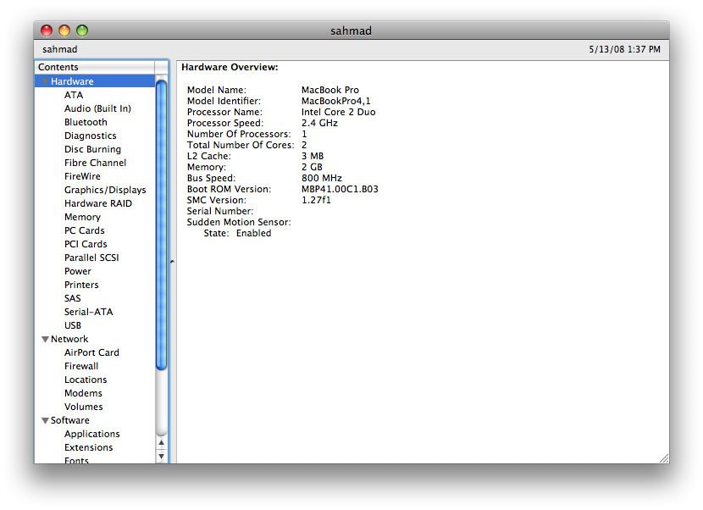The height and width of the screenshot is (510, 703).
Task: Click the Contents column header
Action: click(95, 67)
